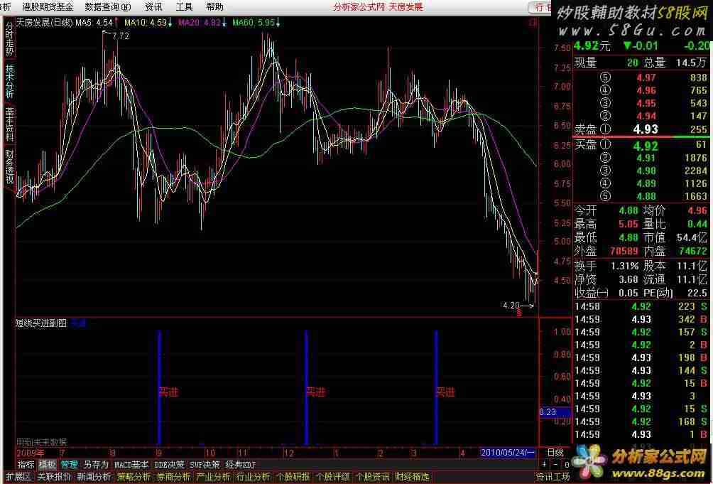Click the MA5: 4.54 indicator label
The image size is (713, 484).
(x=94, y=22)
